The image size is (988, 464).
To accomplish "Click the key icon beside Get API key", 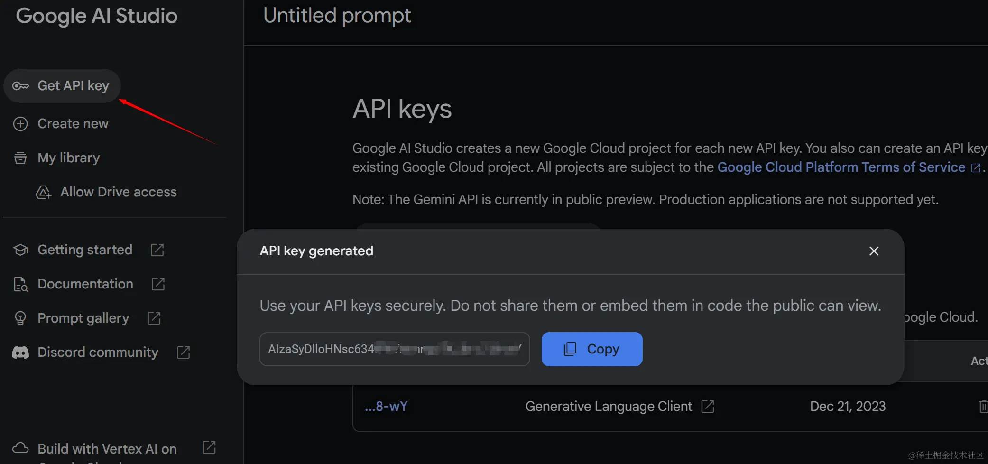I will (20, 86).
